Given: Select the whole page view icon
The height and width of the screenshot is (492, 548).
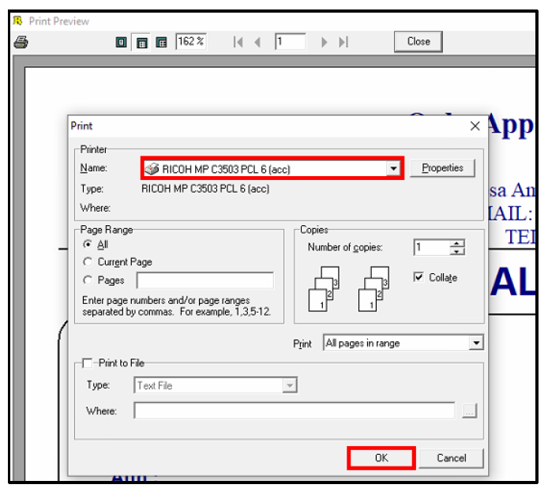Looking at the screenshot, I should tap(121, 43).
